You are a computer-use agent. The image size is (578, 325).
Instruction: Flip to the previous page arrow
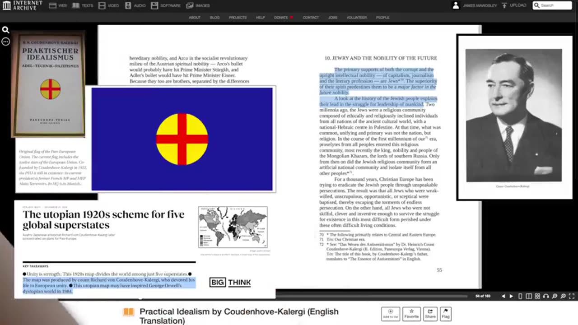[x=503, y=296]
